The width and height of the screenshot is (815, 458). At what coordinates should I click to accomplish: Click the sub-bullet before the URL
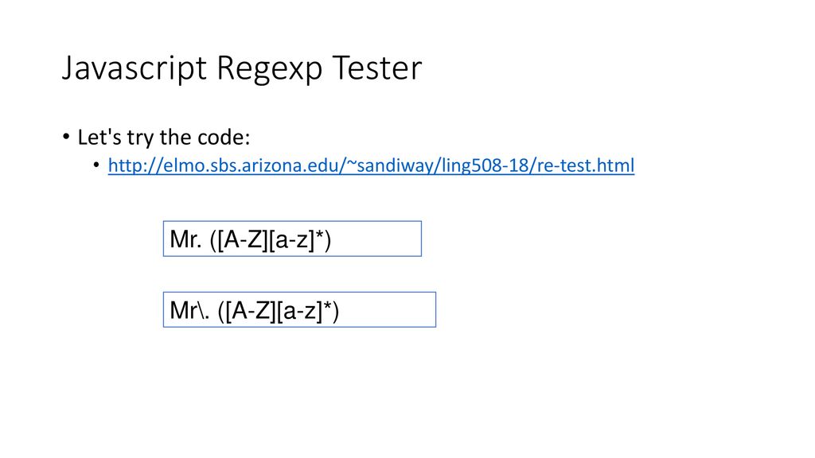point(96,165)
